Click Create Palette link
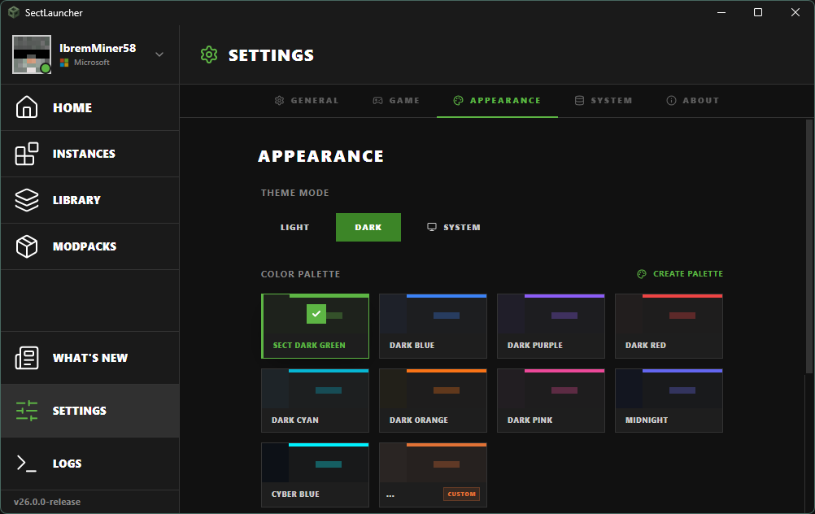 point(680,274)
